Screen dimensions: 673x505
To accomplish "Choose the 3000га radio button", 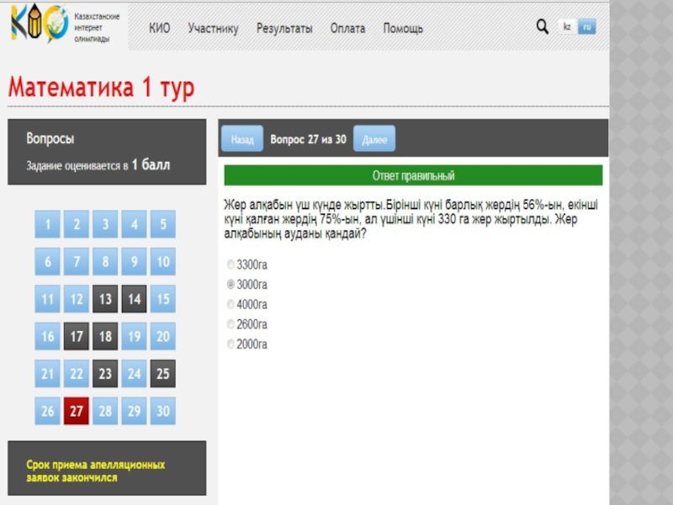I will pyautogui.click(x=231, y=284).
